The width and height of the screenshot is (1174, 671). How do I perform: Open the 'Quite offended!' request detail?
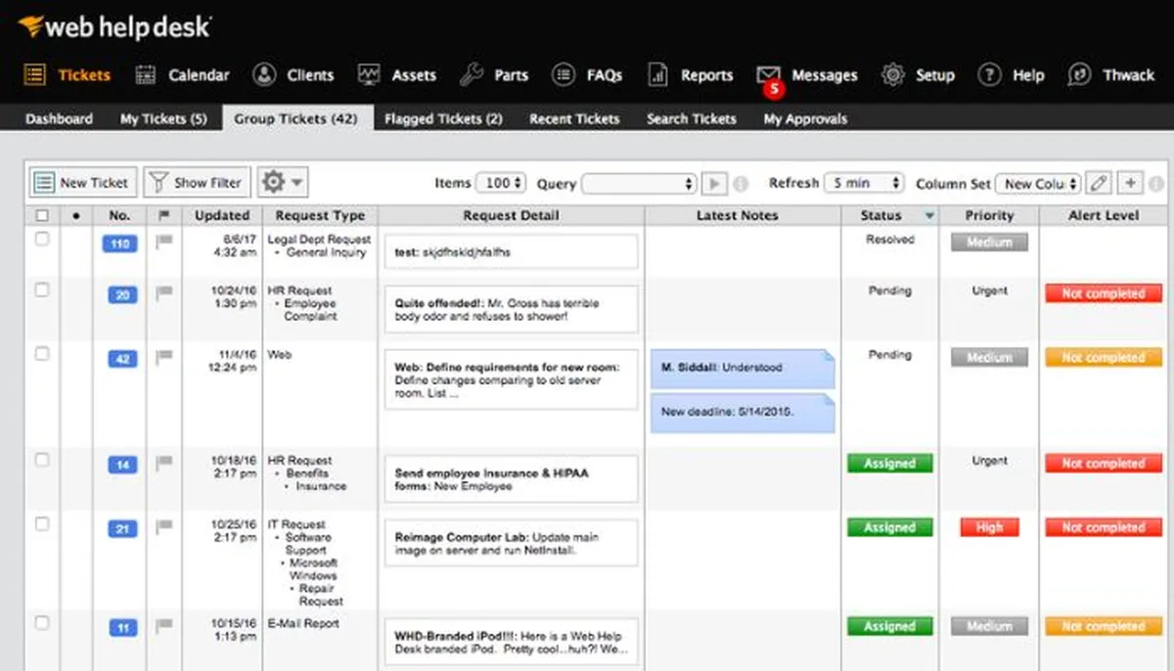pyautogui.click(x=511, y=309)
